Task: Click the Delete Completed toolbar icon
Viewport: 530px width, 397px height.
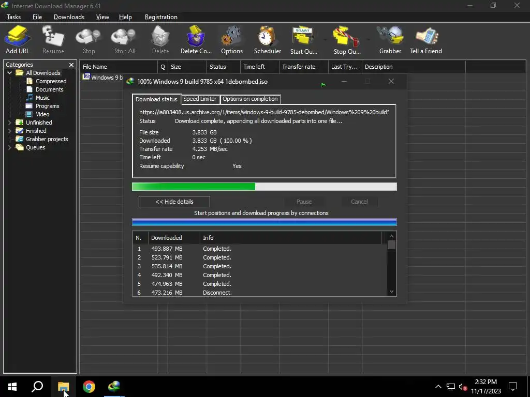Action: [196, 39]
